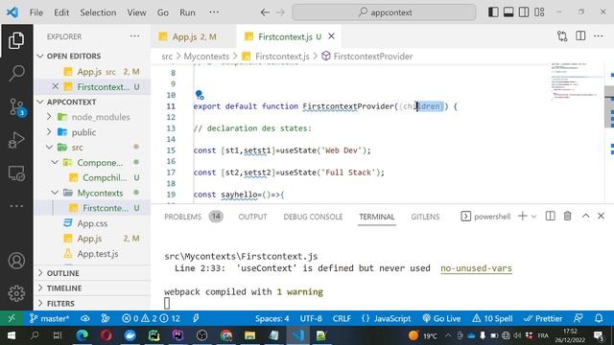Open the File menu
614x345 pixels.
point(36,12)
